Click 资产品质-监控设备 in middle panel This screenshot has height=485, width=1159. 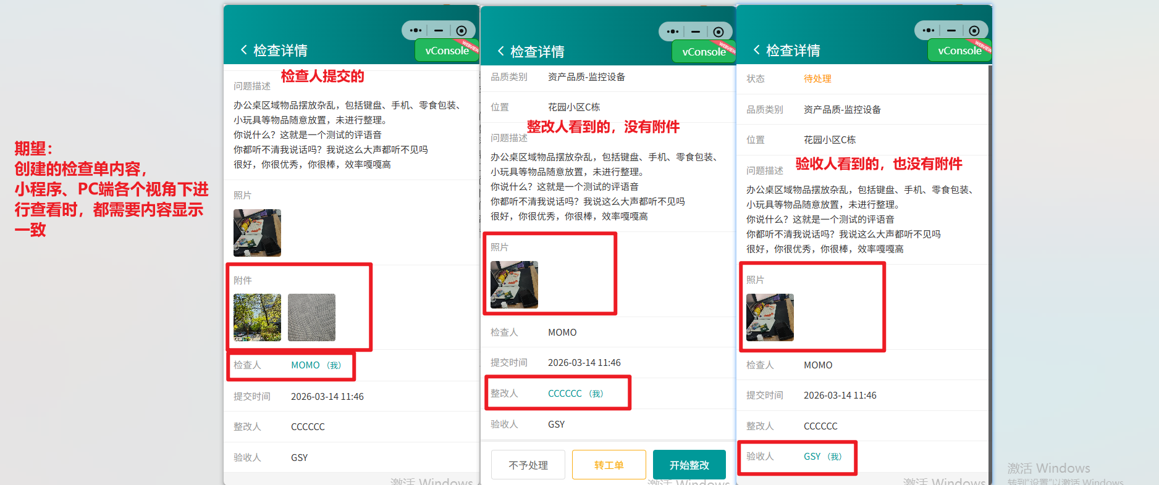(x=586, y=77)
